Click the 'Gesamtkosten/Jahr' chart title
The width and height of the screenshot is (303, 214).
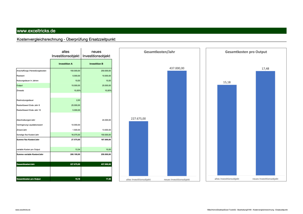(x=159, y=52)
